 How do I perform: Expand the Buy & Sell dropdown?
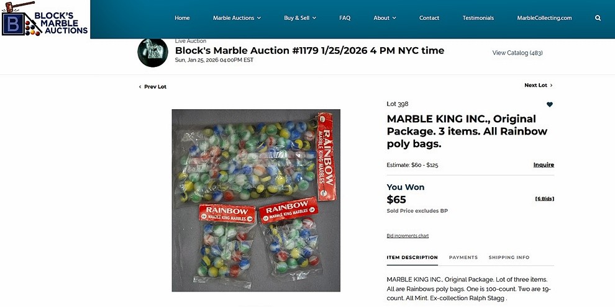(300, 18)
